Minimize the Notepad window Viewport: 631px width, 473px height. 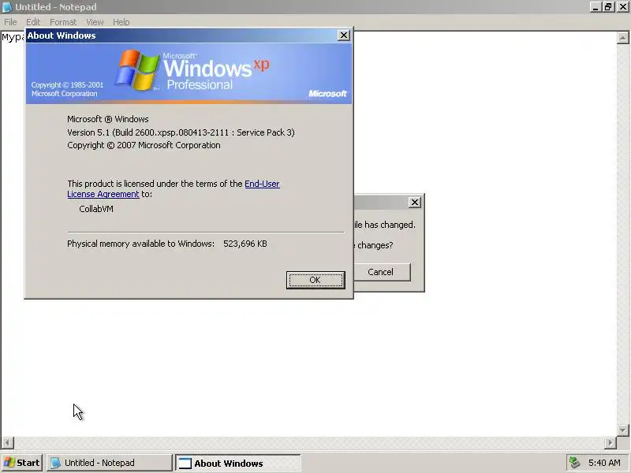596,7
